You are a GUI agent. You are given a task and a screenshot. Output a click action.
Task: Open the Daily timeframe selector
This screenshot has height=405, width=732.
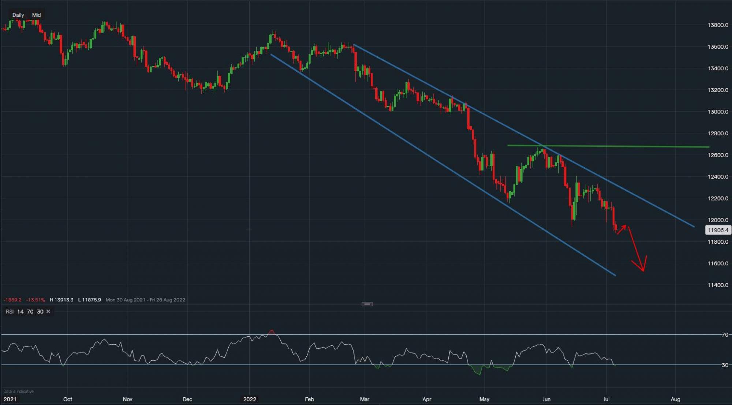[x=18, y=15]
